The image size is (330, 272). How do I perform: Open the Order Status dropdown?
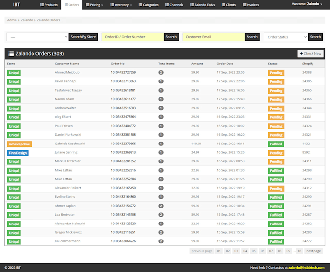point(286,37)
